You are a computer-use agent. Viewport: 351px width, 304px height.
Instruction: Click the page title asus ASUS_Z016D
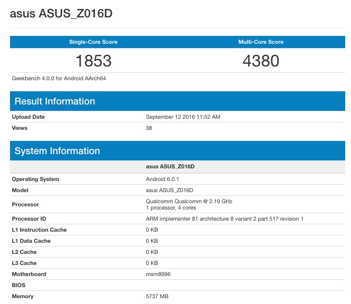[61, 14]
